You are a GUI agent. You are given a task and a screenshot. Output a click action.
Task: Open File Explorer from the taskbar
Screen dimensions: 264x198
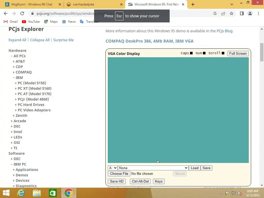pyautogui.click(x=37, y=193)
